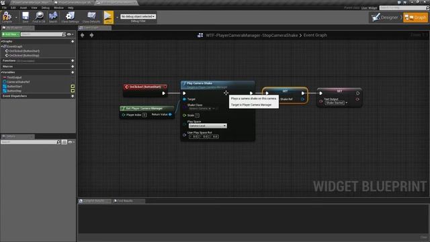This screenshot has height=242, width=430.
Task: Open Play options dropdown arrow
Action: pos(117,17)
